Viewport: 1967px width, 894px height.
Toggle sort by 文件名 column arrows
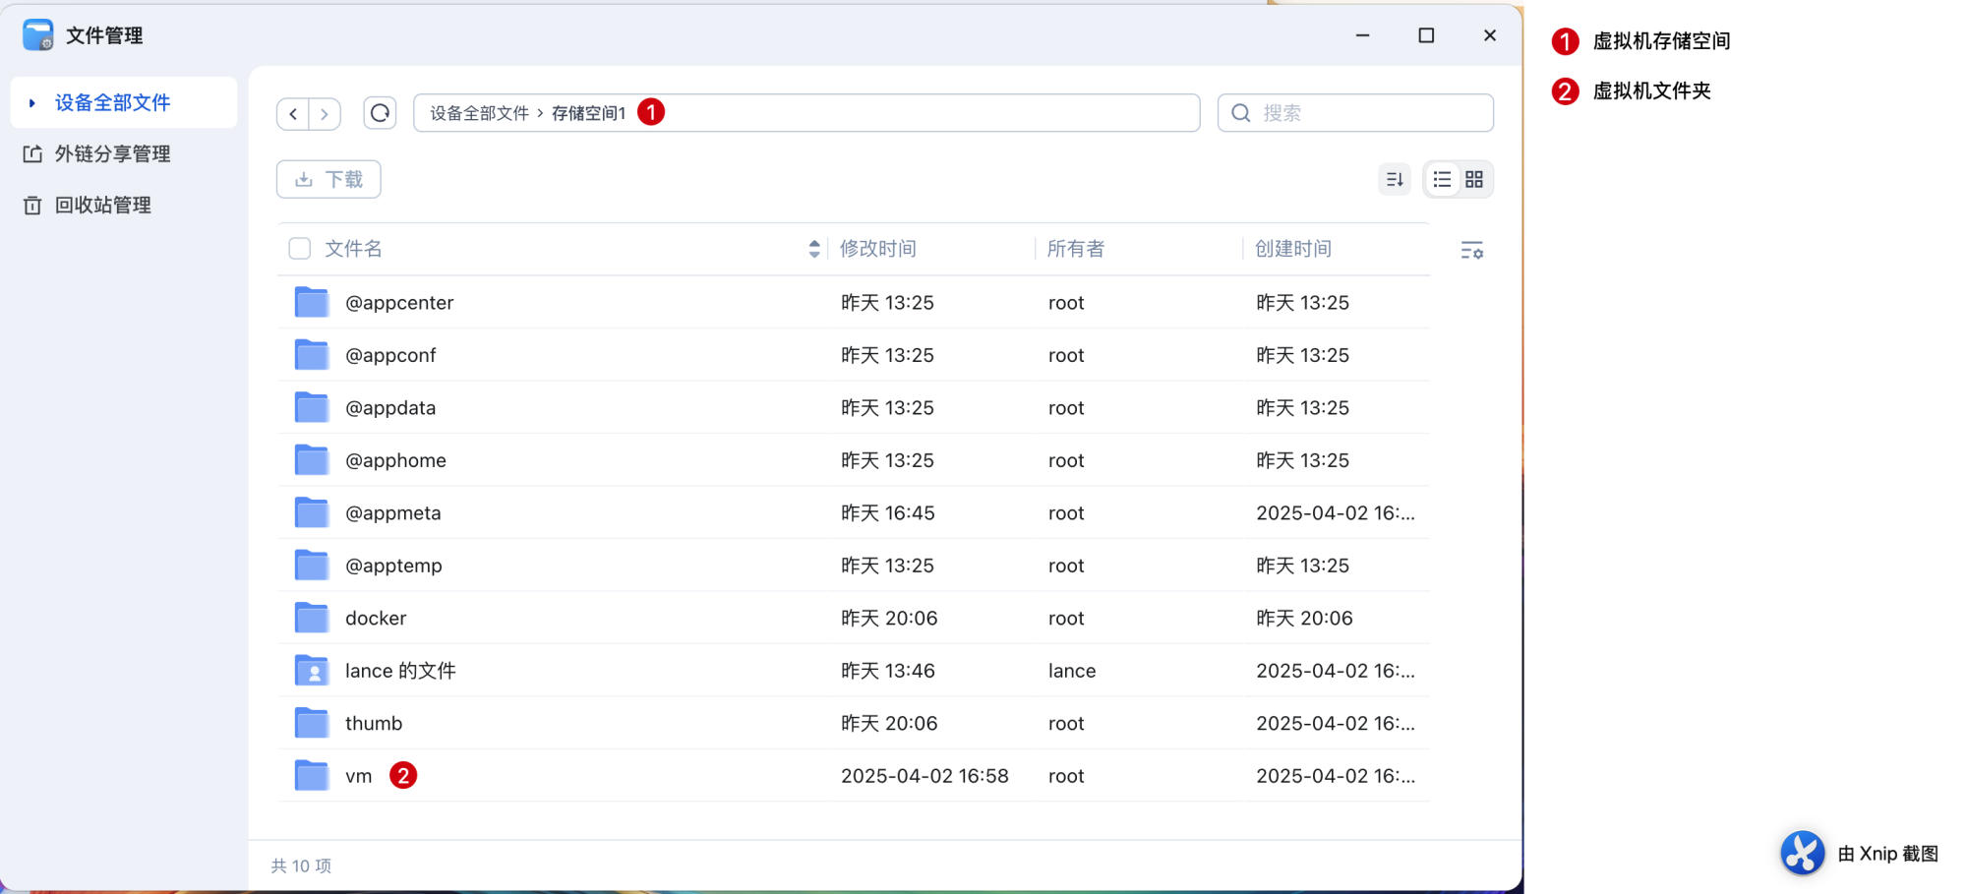(x=813, y=249)
